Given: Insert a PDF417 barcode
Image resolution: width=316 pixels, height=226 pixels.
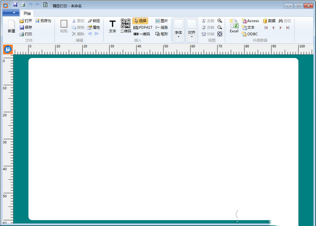Looking at the screenshot, I should (x=143, y=27).
